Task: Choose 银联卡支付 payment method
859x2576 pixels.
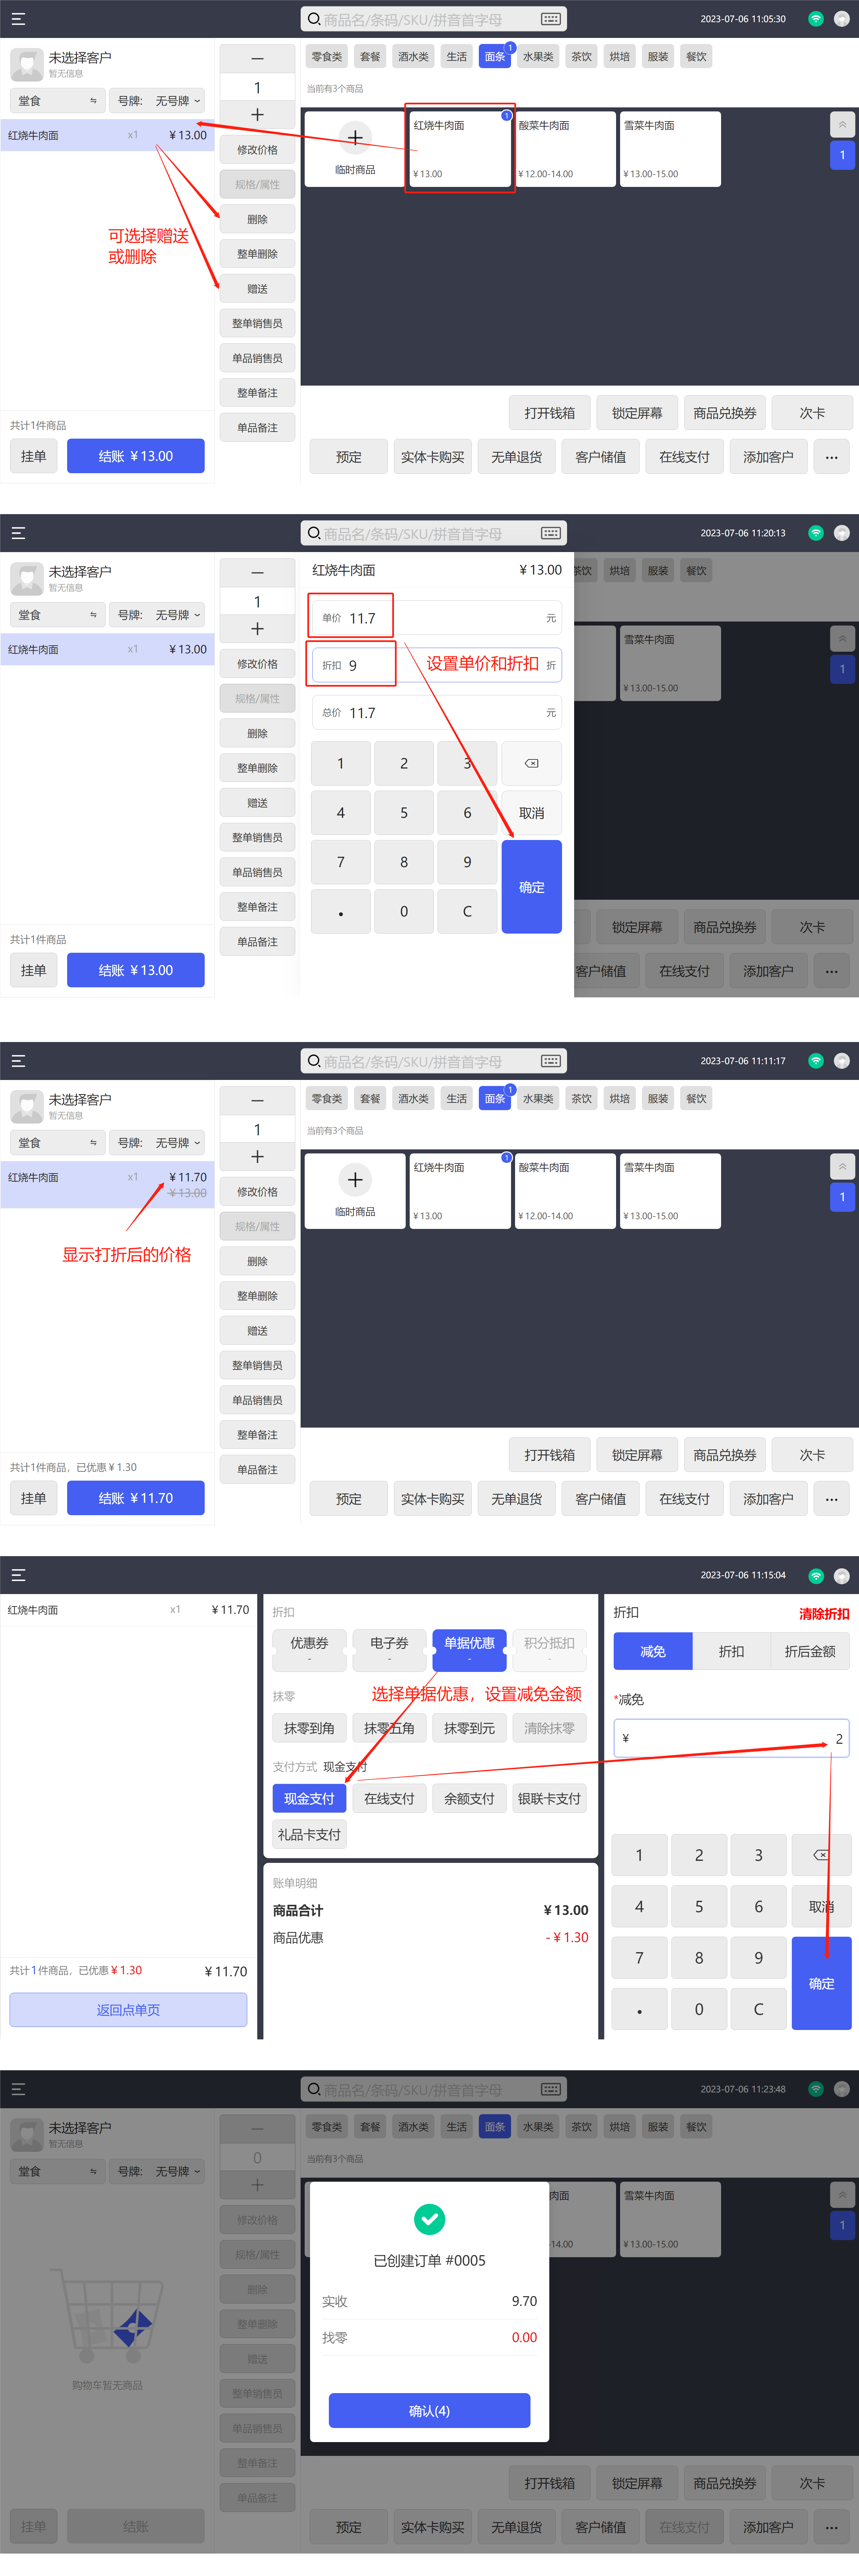Action: (549, 1798)
